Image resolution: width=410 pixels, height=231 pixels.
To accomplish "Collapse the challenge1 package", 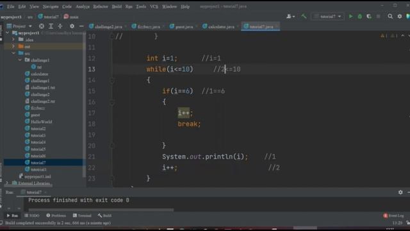I will (20, 60).
